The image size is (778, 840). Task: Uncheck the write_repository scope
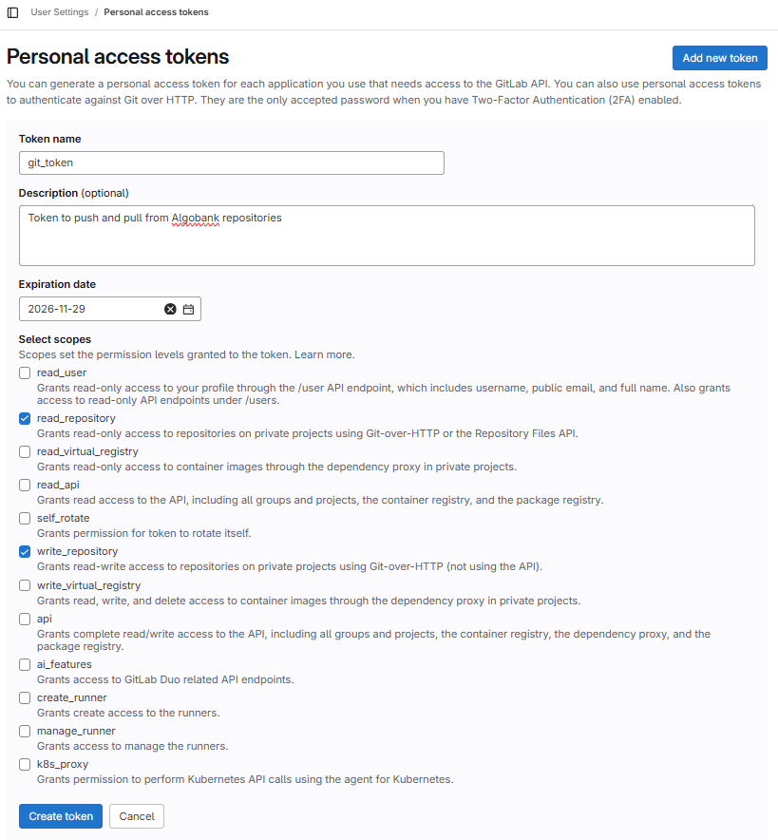coord(24,551)
